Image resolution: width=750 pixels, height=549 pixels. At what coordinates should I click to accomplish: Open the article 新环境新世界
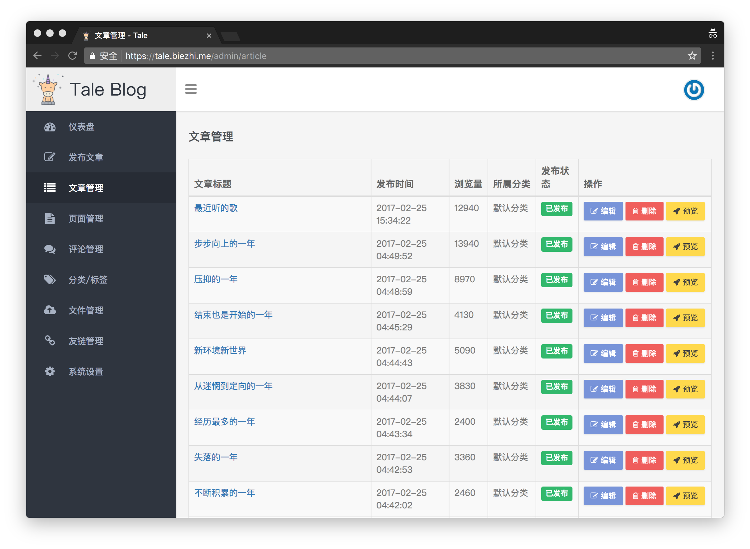pyautogui.click(x=220, y=350)
